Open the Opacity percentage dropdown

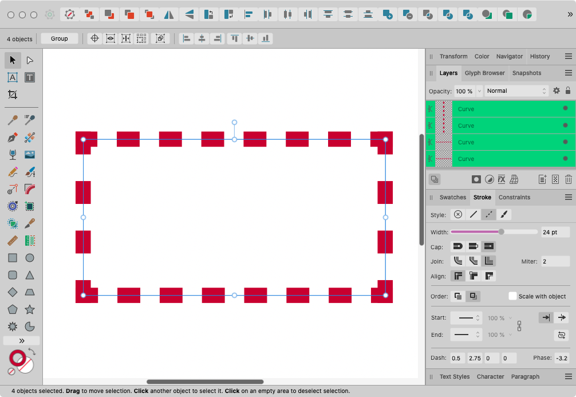[479, 91]
